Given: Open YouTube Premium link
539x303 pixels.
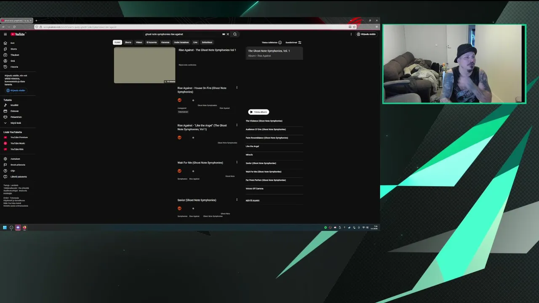Looking at the screenshot, I should (x=19, y=137).
